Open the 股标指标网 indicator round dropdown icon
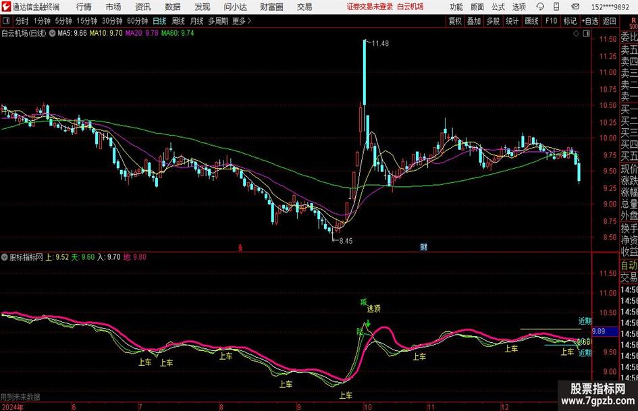Image resolution: width=638 pixels, height=411 pixels. click(x=5, y=257)
